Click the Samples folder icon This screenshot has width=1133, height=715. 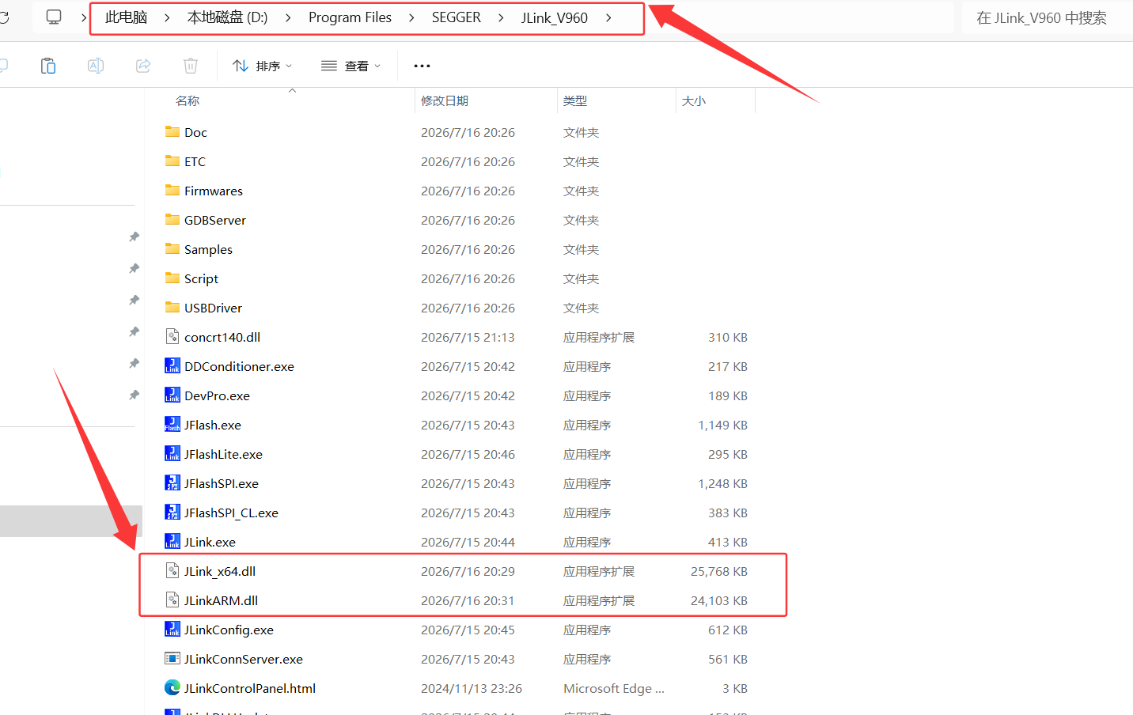click(x=172, y=248)
